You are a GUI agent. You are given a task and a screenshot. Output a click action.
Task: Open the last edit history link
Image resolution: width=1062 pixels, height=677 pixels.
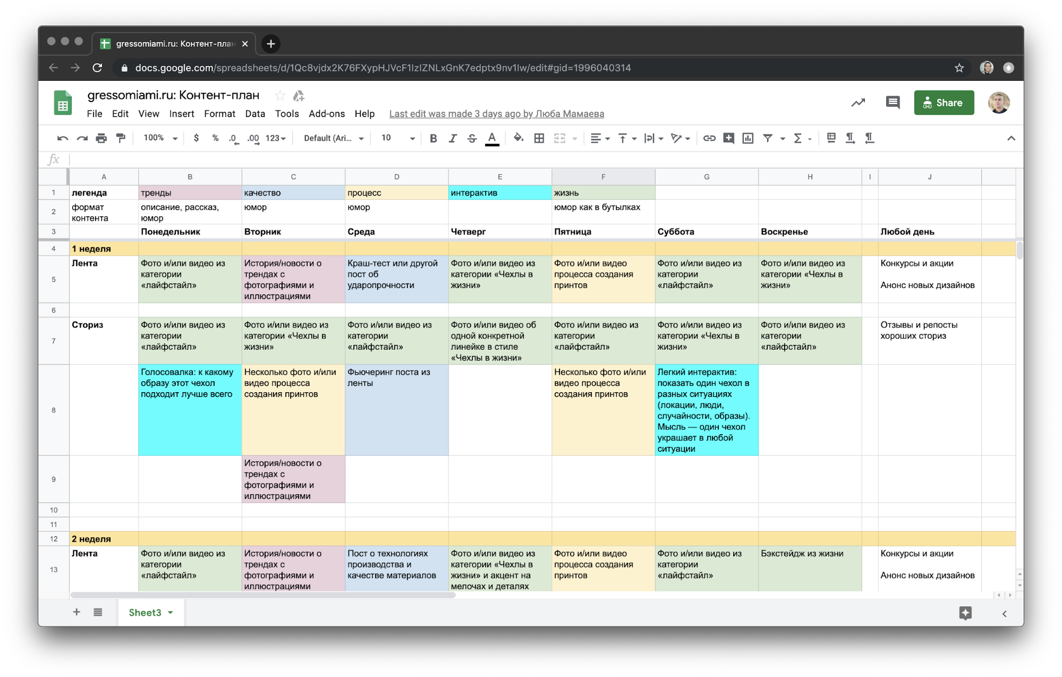click(x=497, y=114)
